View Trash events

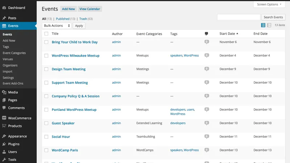[x=83, y=19]
